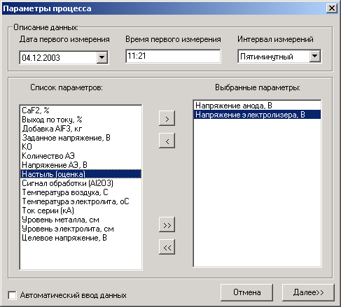The height and width of the screenshot is (307, 341).
Task: Click the single right arrow add button
Action: click(x=167, y=118)
